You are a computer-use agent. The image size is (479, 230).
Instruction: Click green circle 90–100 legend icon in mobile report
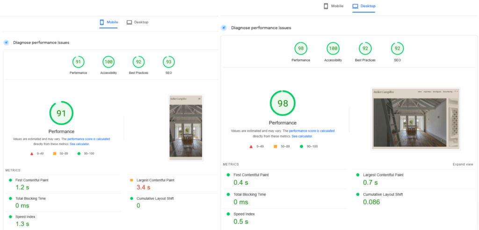[x=79, y=154]
